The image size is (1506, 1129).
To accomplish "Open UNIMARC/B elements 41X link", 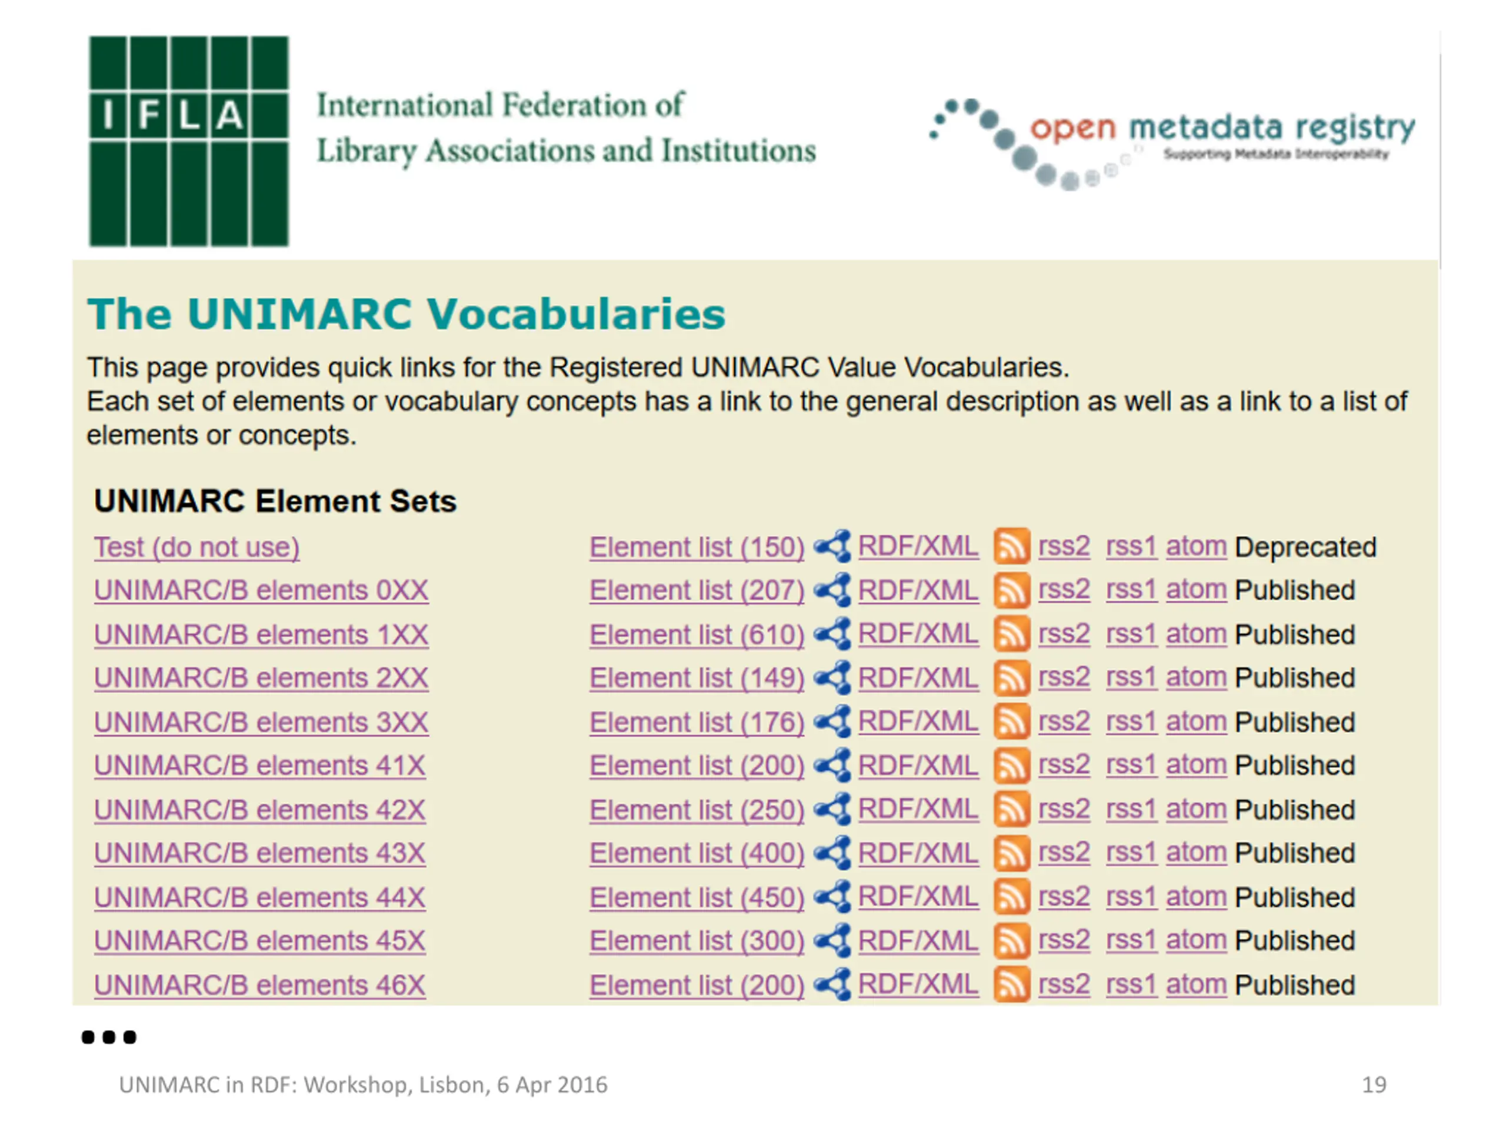I will (x=260, y=766).
